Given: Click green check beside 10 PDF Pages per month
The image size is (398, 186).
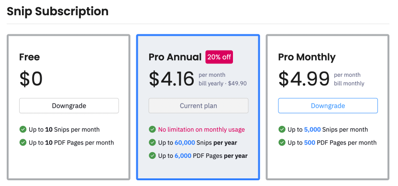Looking at the screenshot, I should click(23, 143).
